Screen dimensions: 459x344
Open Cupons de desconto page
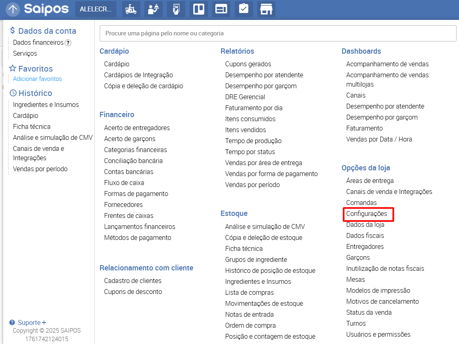(x=133, y=292)
